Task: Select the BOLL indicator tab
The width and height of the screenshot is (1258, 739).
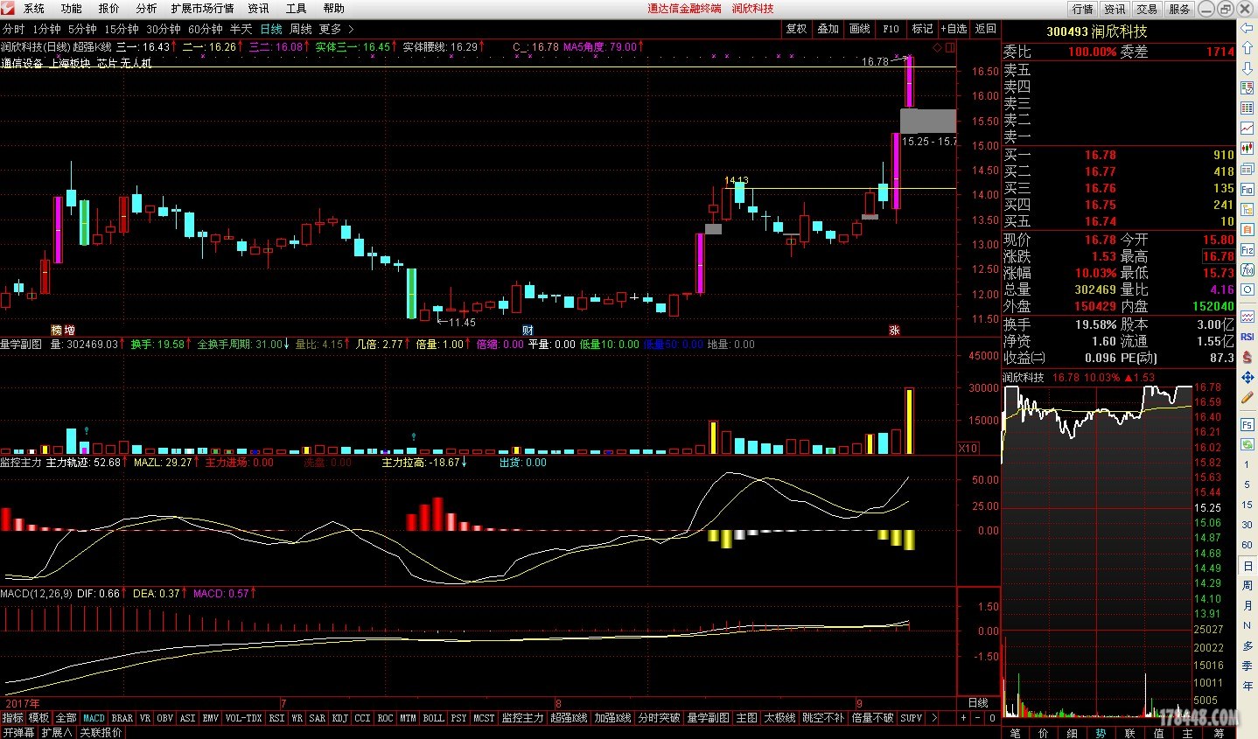Action: 434,718
